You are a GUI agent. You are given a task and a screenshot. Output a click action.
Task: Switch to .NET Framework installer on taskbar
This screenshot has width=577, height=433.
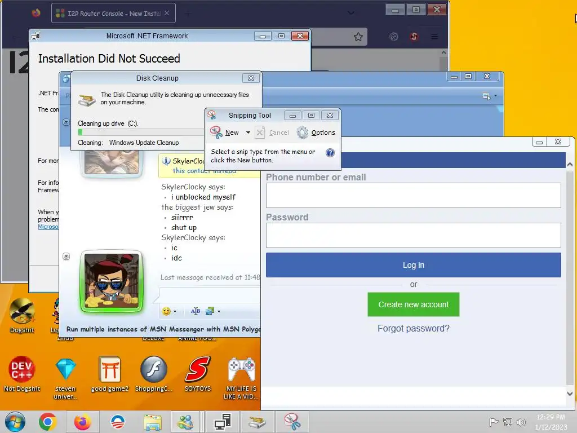click(223, 422)
